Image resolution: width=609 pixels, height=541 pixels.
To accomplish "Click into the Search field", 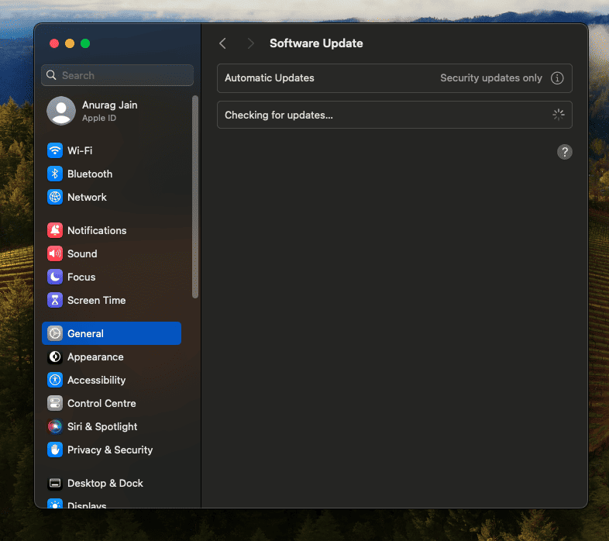I will pos(117,75).
